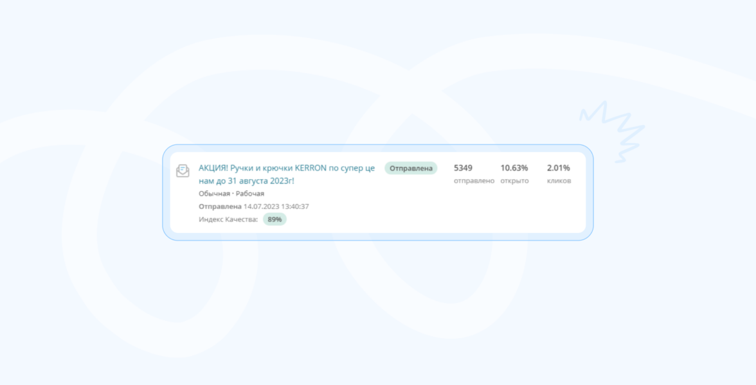Click the 'Обычная · Рабочая' type text
This screenshot has height=385, width=756.
pos(231,194)
